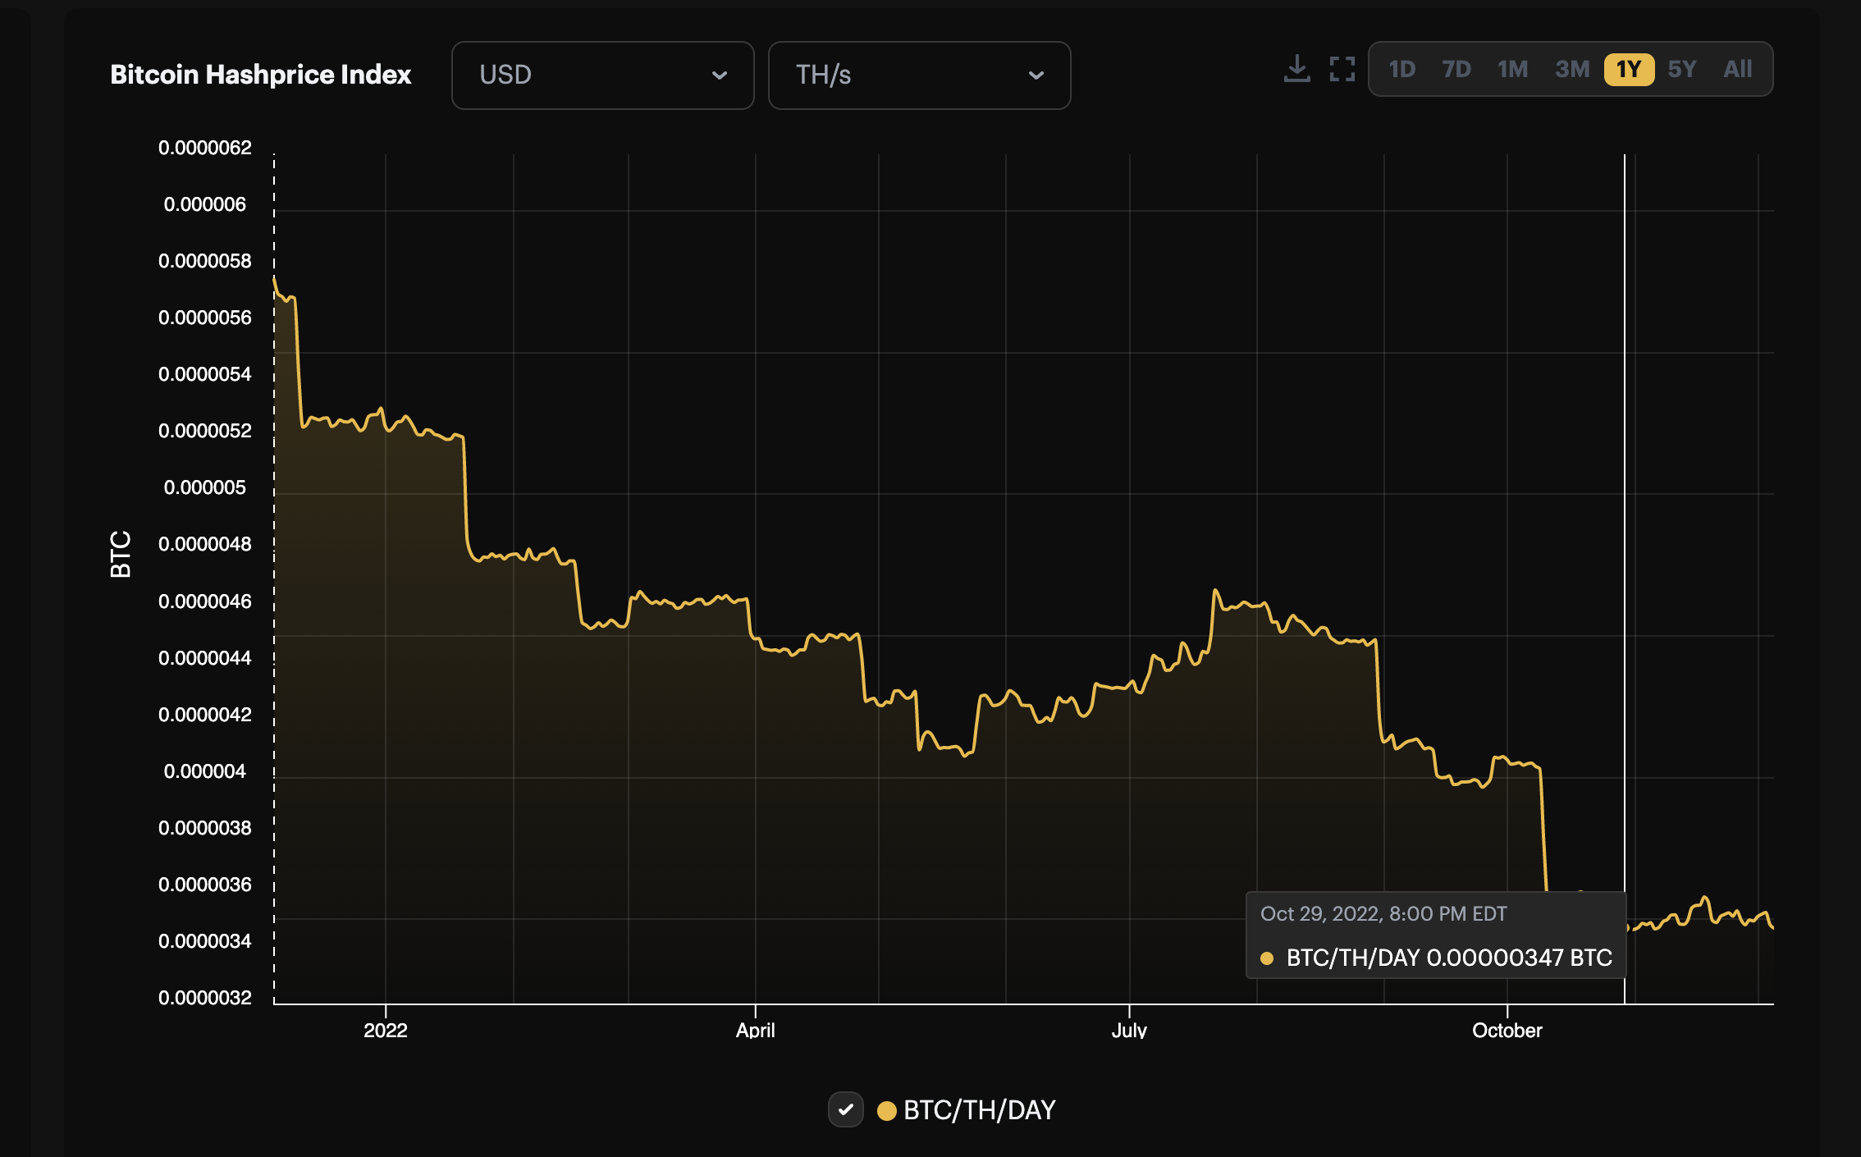Click the Bitcoin Hashprice Index title
The height and width of the screenshot is (1157, 1861).
click(260, 75)
